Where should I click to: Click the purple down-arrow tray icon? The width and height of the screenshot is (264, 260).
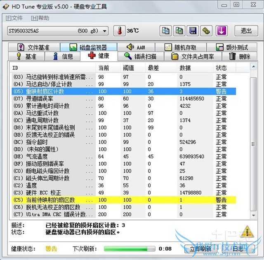click(222, 31)
